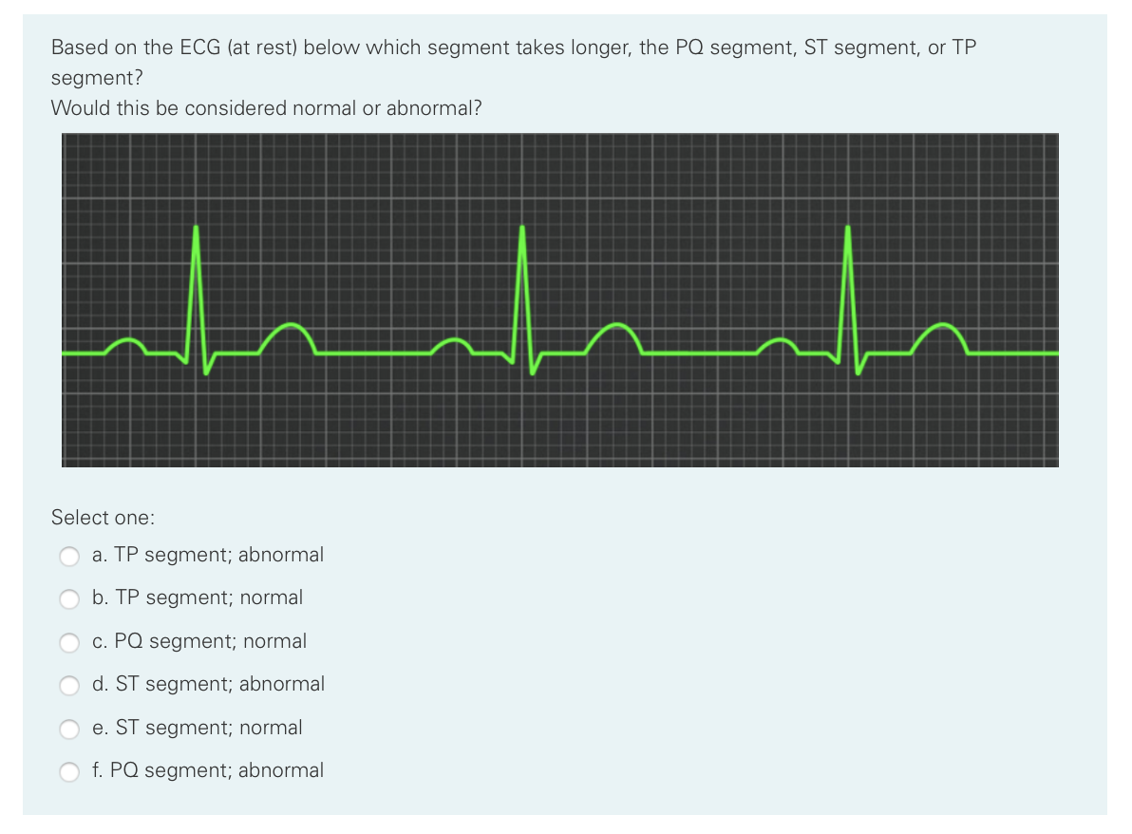Click the ECG waveform image
The image size is (1132, 834).
[x=560, y=299]
